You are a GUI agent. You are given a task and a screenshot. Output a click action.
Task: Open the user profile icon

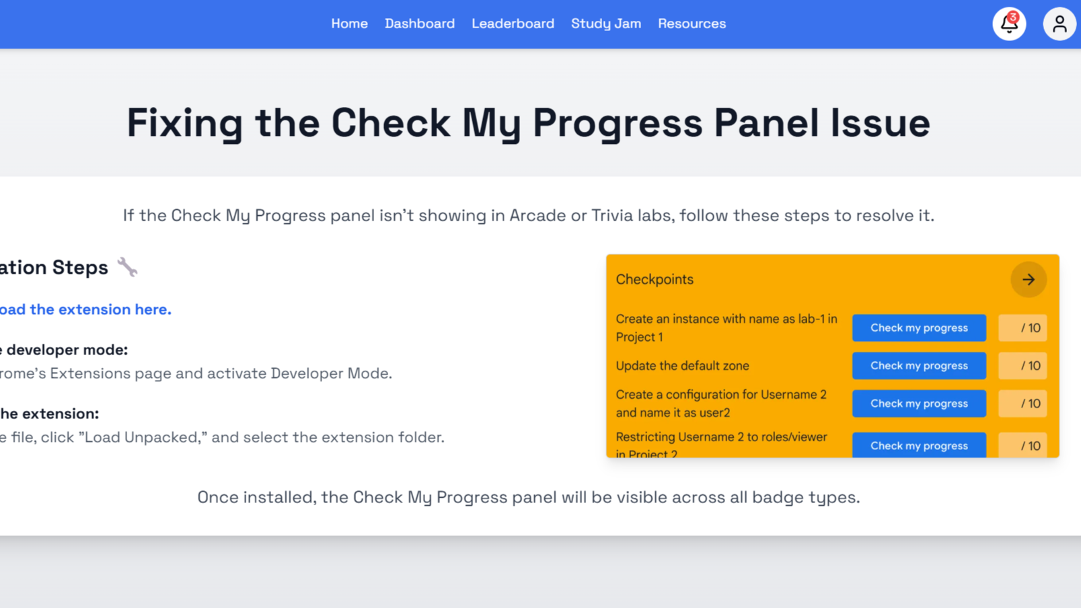[1059, 24]
